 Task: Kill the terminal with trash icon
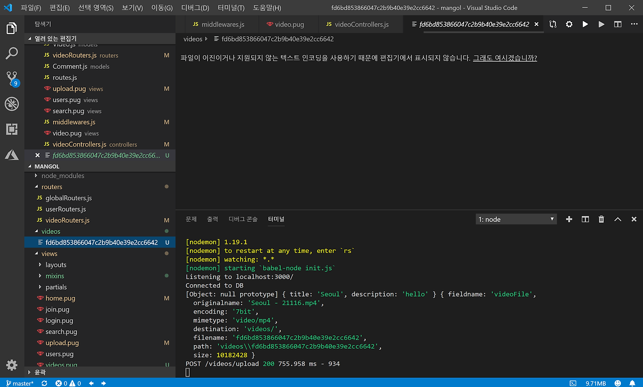point(601,219)
